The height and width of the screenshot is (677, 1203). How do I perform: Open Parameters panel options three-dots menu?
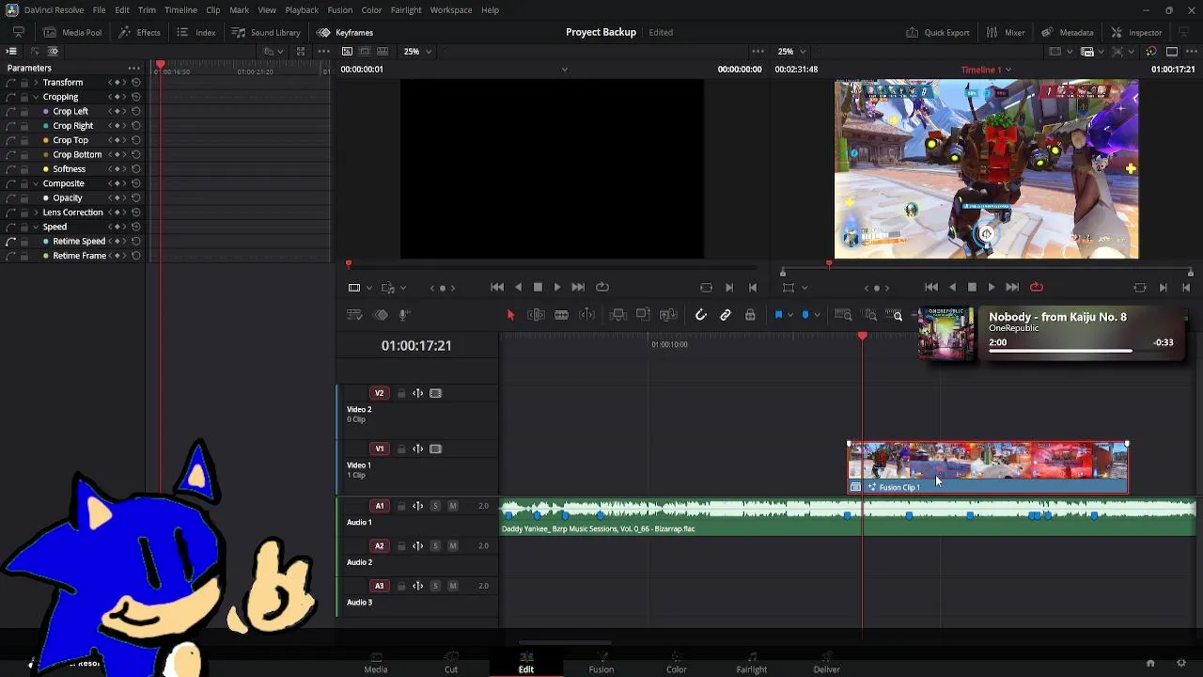pyautogui.click(x=134, y=69)
